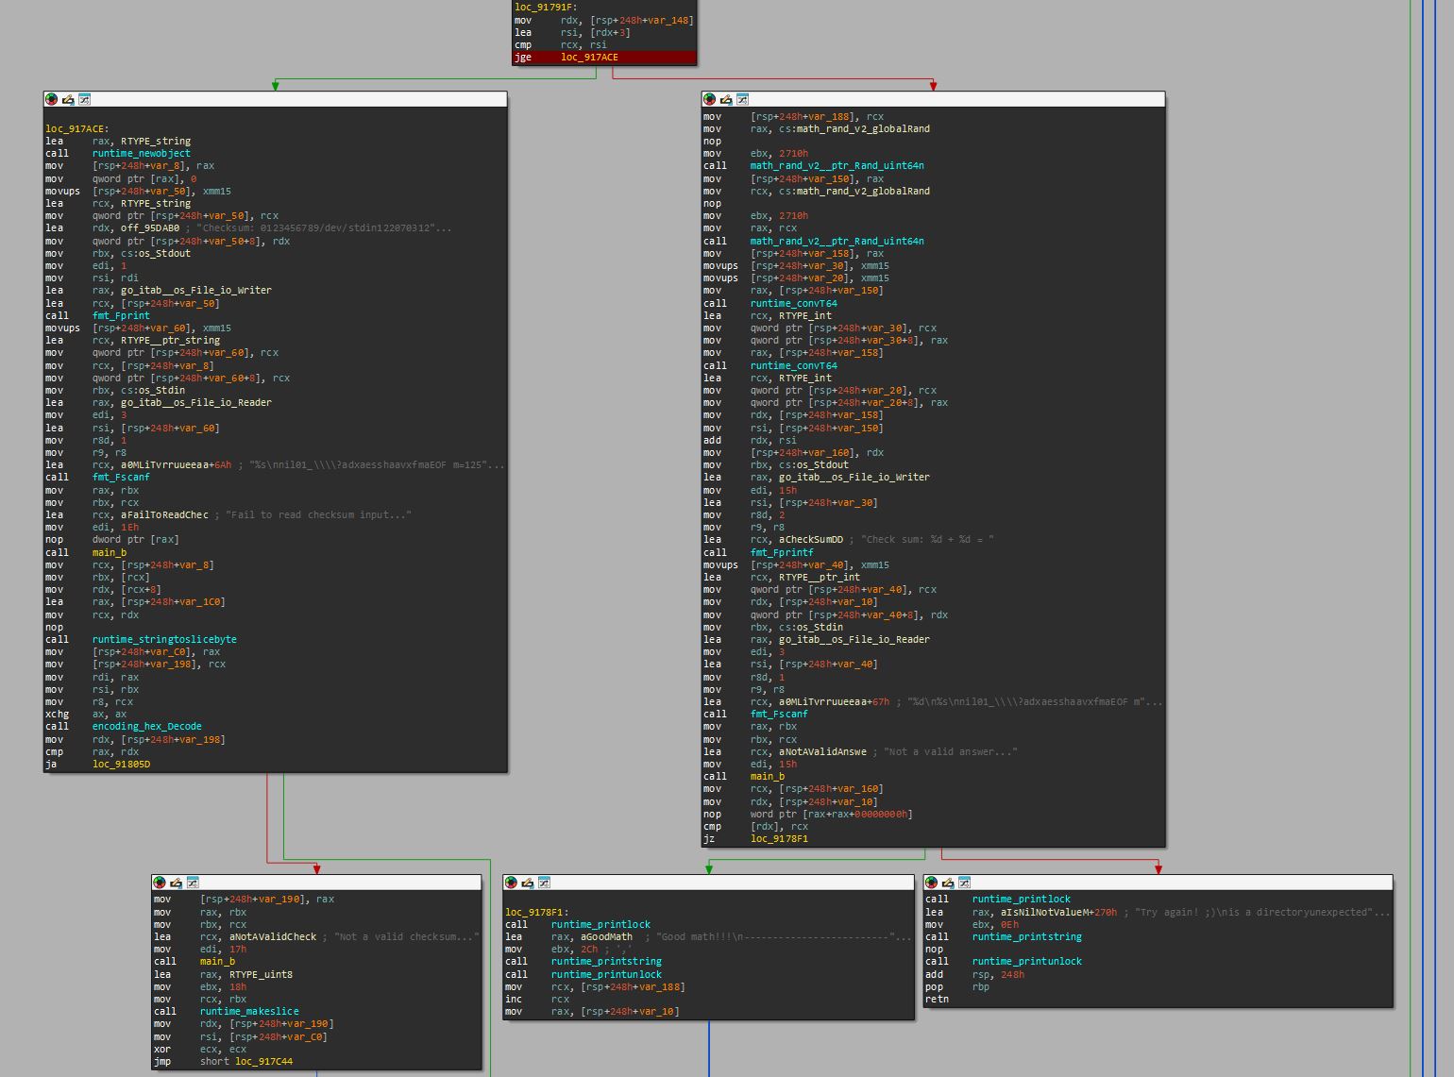Click the aNotAValidCheck string reference
Viewport: 1454px width, 1077px height.
click(x=273, y=936)
